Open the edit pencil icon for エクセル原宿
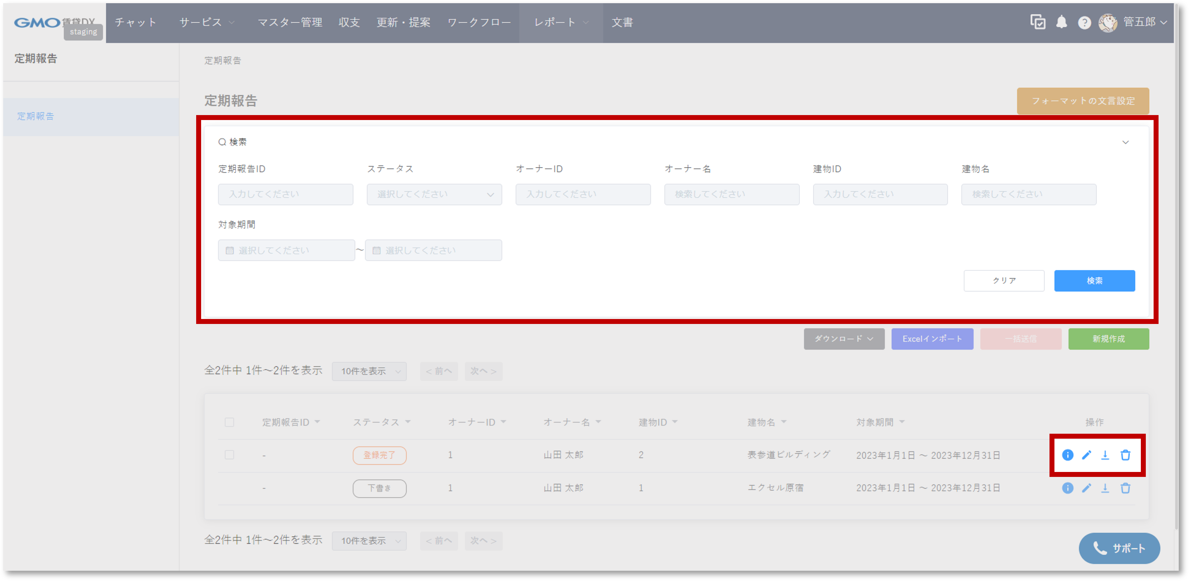The width and height of the screenshot is (1189, 581). tap(1087, 488)
